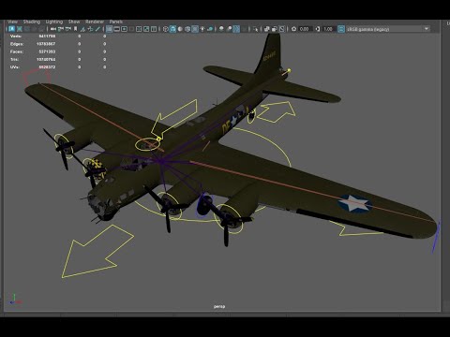
Task: Click the Exposure value field
Action: point(305,29)
